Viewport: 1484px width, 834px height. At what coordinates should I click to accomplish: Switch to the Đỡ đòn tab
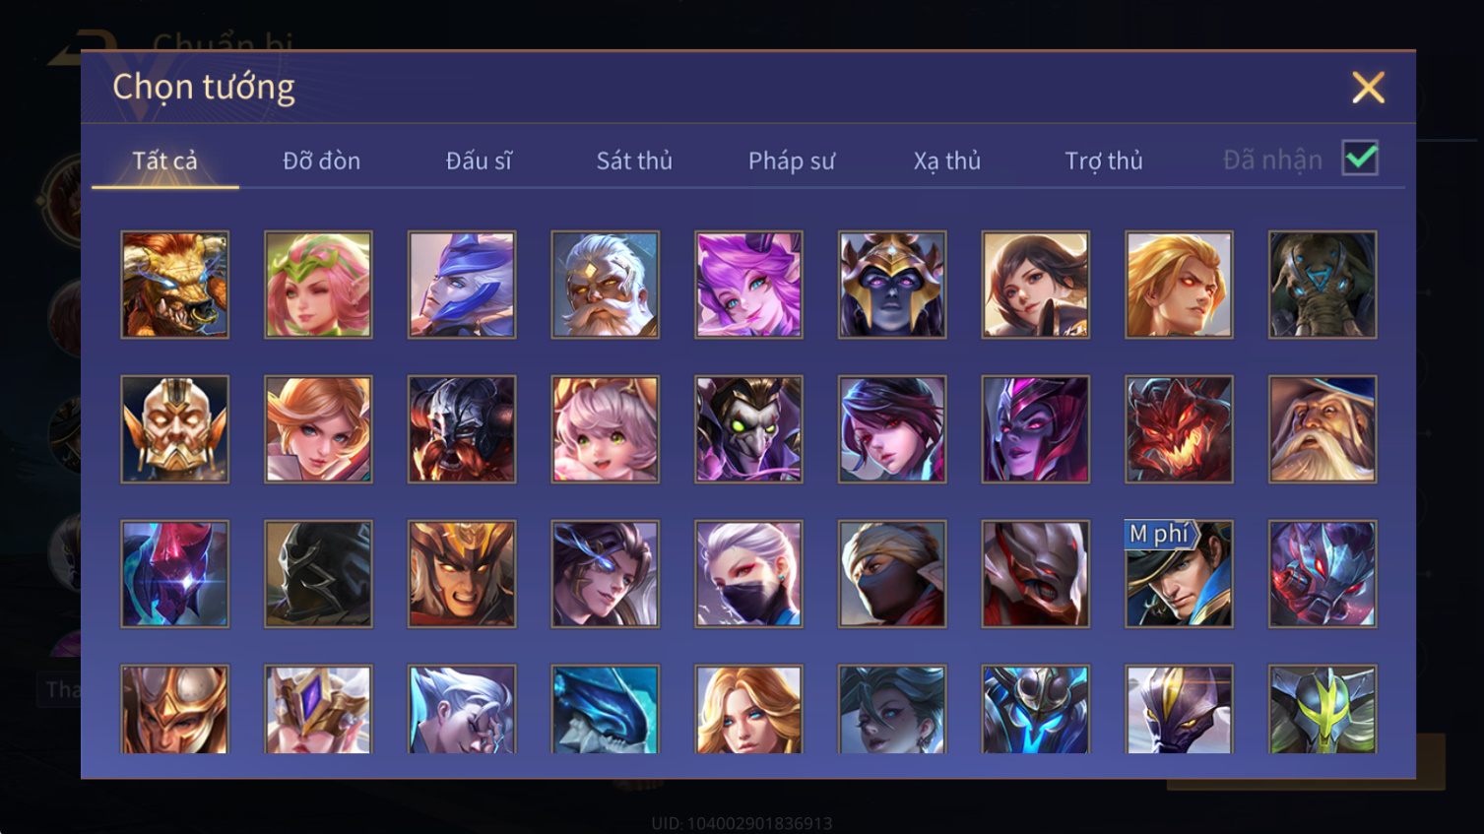(321, 160)
